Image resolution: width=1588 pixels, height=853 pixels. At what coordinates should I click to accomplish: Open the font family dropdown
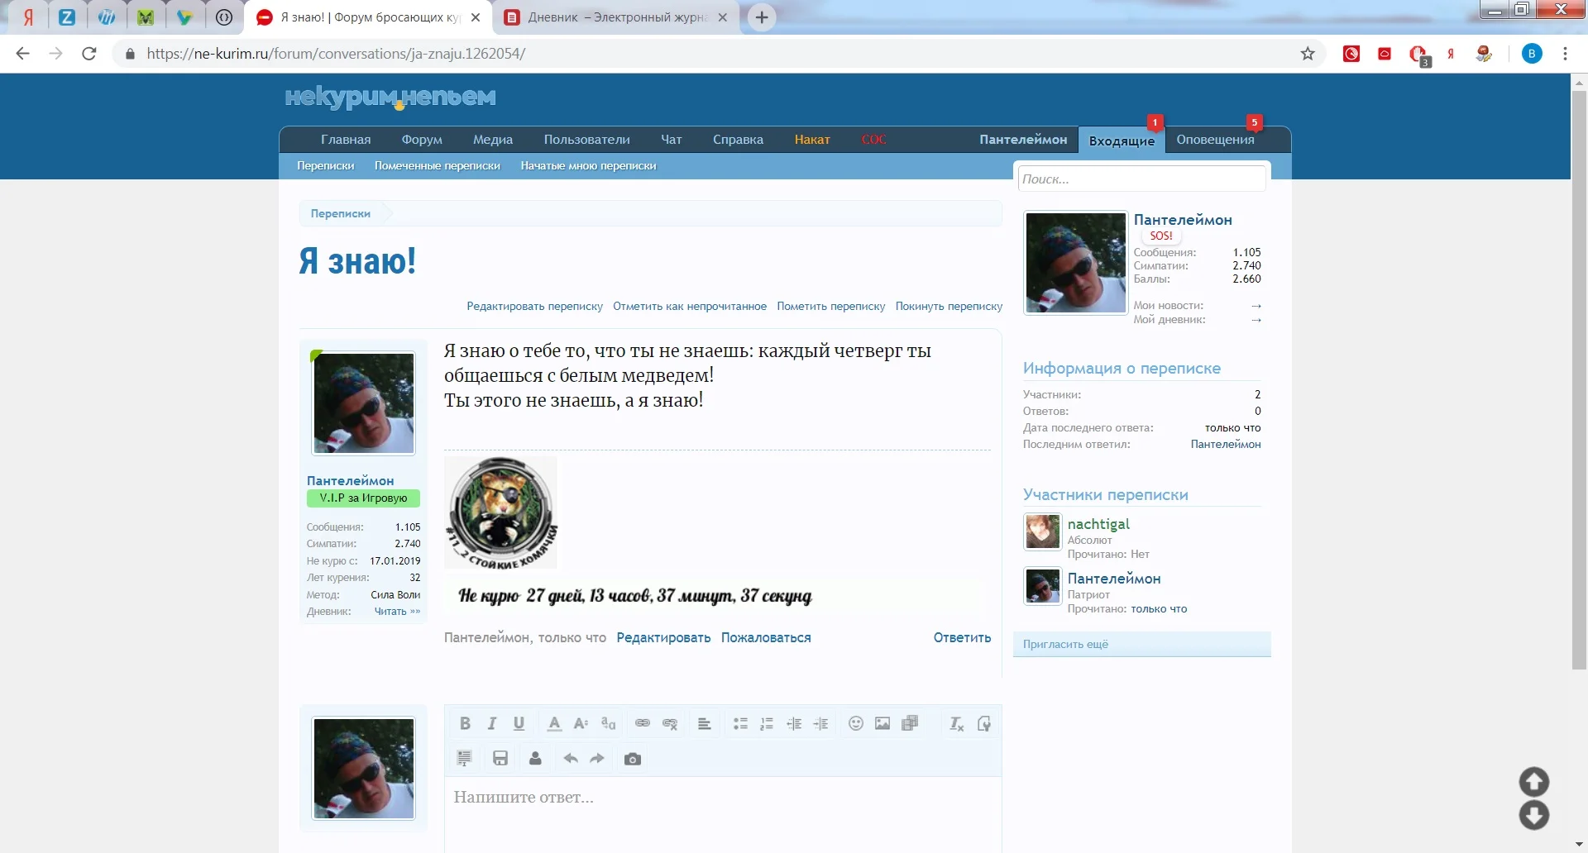click(608, 724)
